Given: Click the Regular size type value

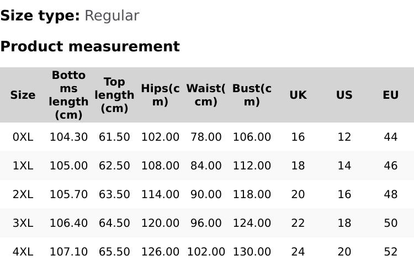Looking at the screenshot, I should pyautogui.click(x=112, y=15).
